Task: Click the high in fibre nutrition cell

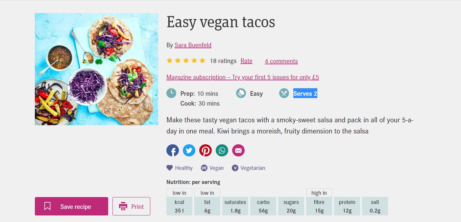Action: 319,202
